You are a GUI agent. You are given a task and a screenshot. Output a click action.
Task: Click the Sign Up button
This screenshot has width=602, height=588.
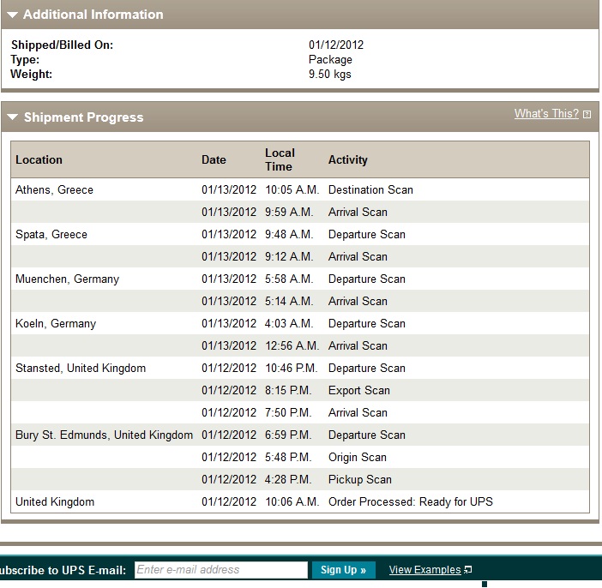[x=343, y=570]
